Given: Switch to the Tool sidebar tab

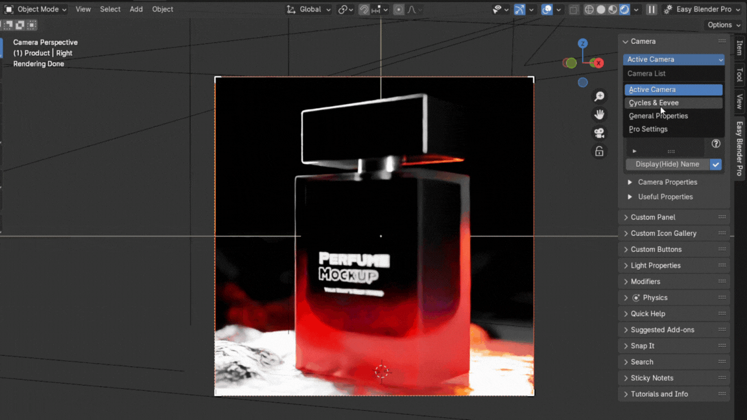Looking at the screenshot, I should tap(739, 75).
